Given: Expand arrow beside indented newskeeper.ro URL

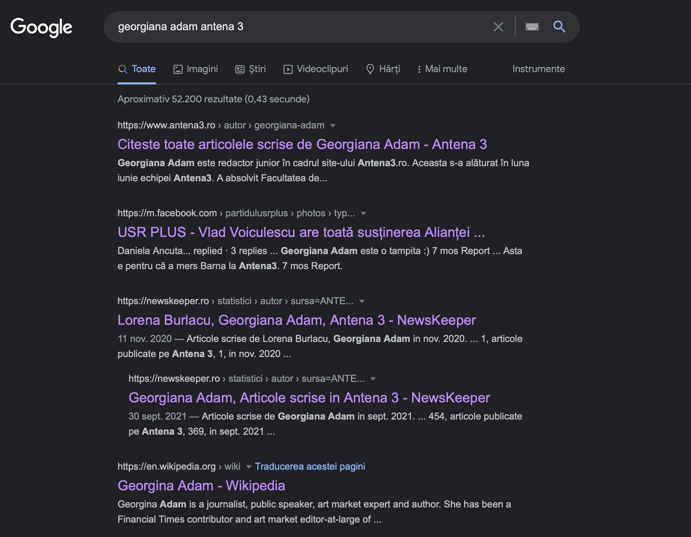Looking at the screenshot, I should tap(373, 379).
